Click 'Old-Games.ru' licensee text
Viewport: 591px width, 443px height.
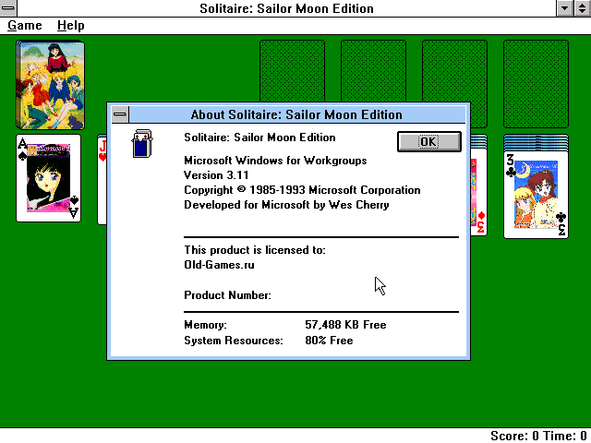[219, 265]
